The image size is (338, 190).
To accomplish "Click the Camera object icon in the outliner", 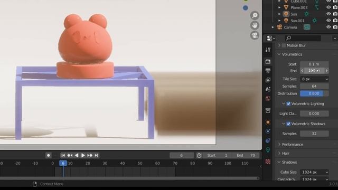I will tap(279, 27).
